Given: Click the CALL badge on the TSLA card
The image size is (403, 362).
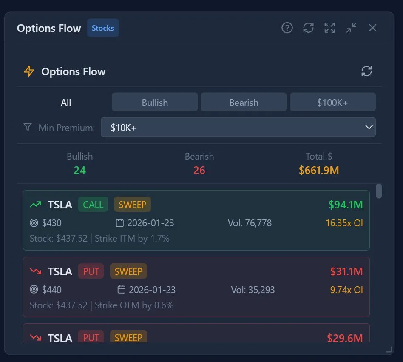Looking at the screenshot, I should (x=93, y=205).
